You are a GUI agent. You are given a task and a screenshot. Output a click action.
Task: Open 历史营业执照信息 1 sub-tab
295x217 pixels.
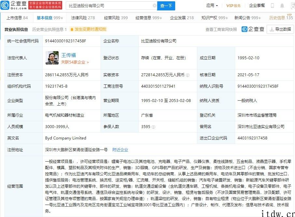pos(49,30)
